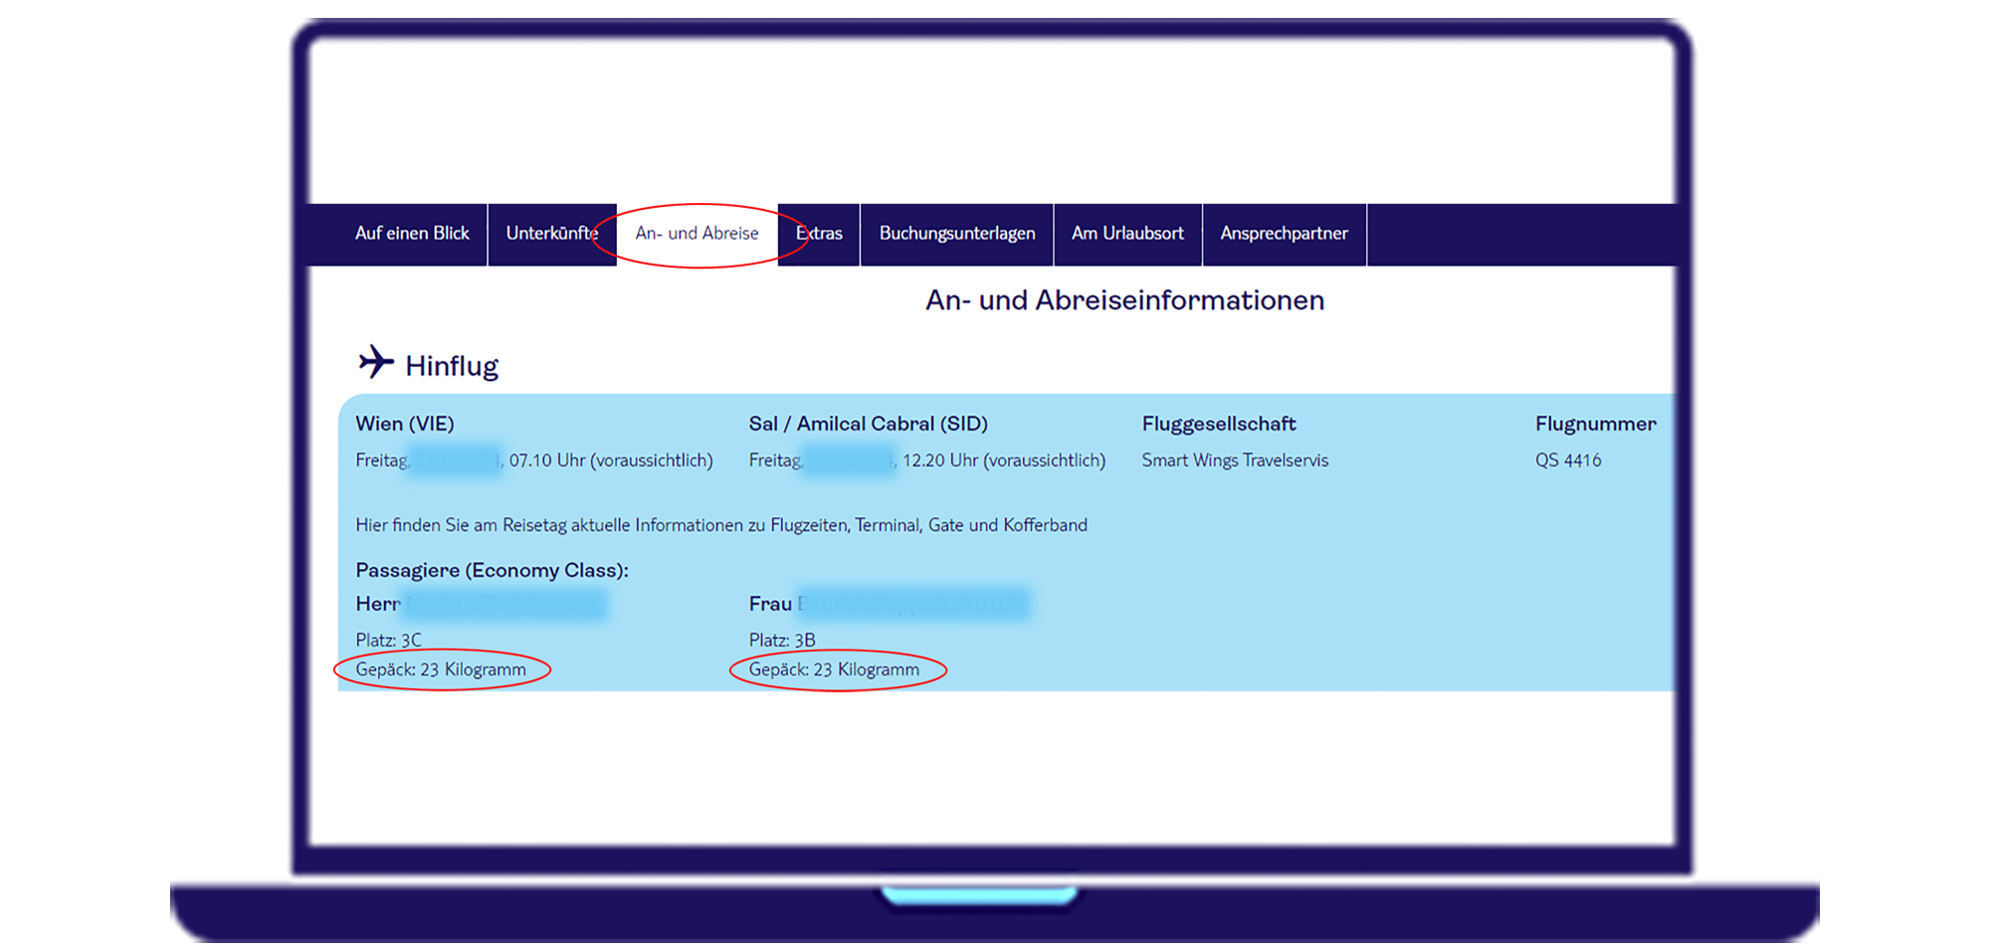The image size is (1990, 949).
Task: Open the Unterkünfte tab
Action: (551, 234)
